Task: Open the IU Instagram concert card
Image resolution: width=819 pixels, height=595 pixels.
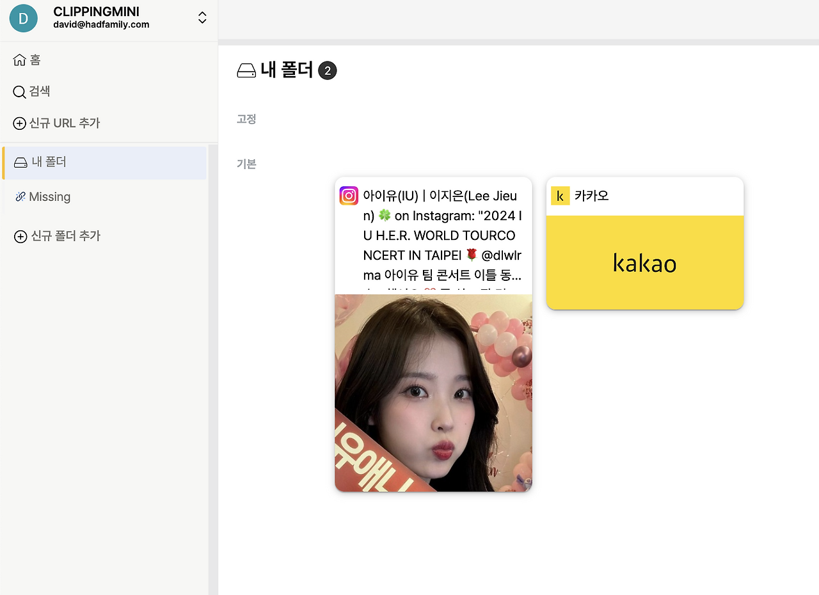Action: pyautogui.click(x=433, y=333)
